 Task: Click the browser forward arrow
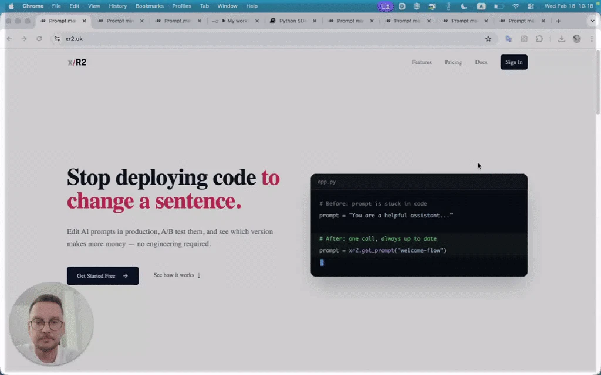tap(24, 39)
